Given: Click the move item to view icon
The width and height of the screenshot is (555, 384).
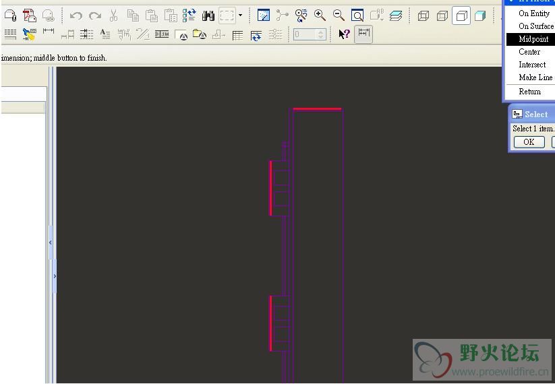Looking at the screenshot, I should pyautogui.click(x=218, y=34).
